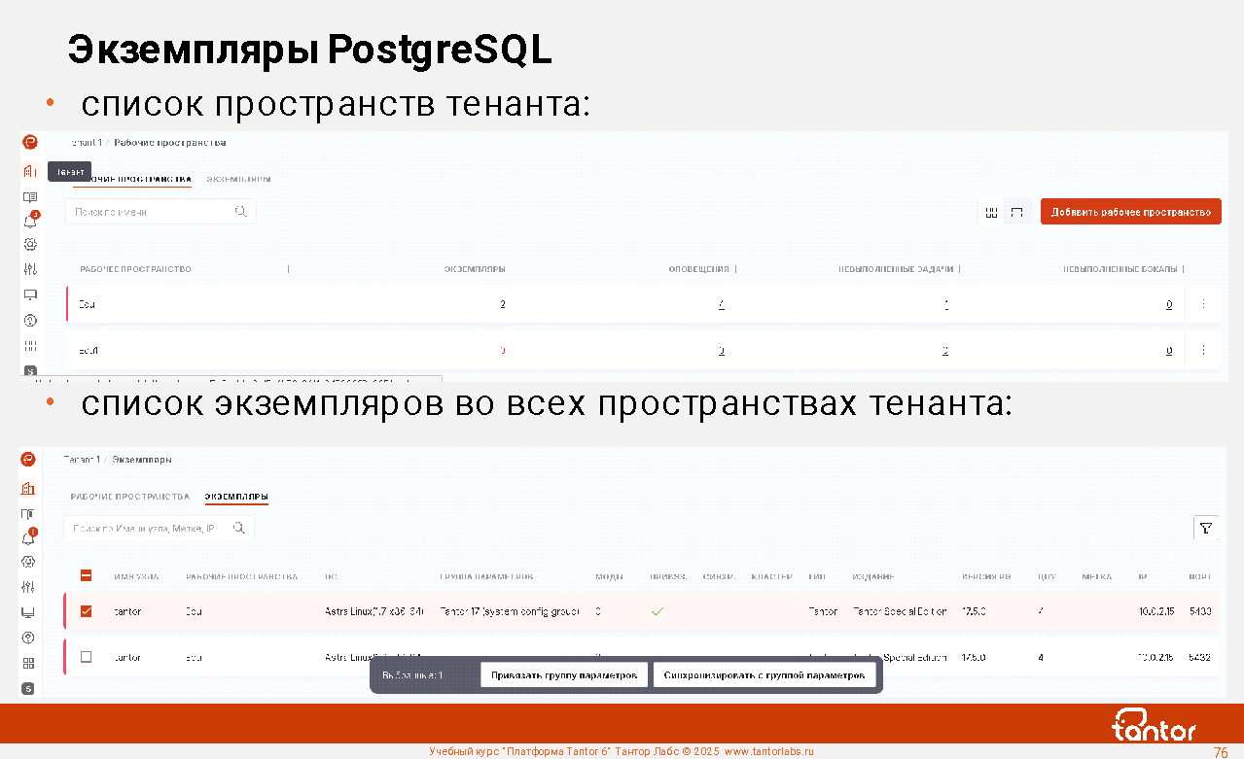Screen dimensions: 1244x759
Task: Open notifications bell in the top sidebar
Action: point(30,221)
